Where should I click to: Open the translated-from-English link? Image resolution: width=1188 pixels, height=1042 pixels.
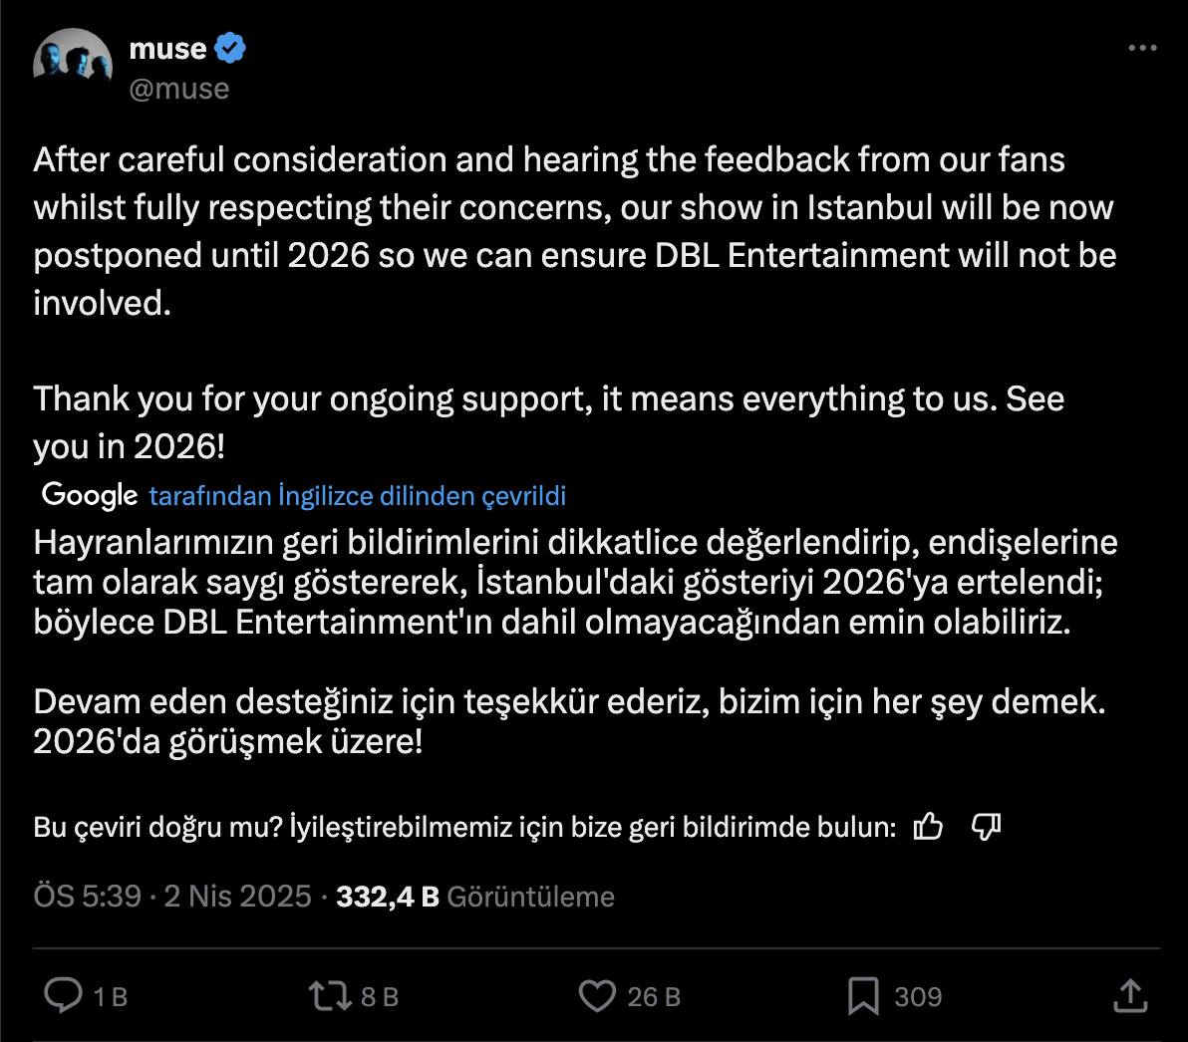[358, 495]
